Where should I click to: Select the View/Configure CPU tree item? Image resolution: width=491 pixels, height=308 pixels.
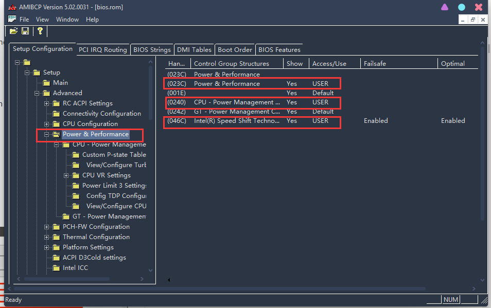coord(116,206)
